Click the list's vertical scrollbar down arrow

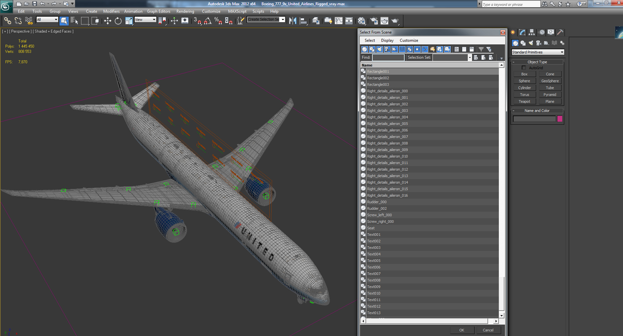pos(501,315)
